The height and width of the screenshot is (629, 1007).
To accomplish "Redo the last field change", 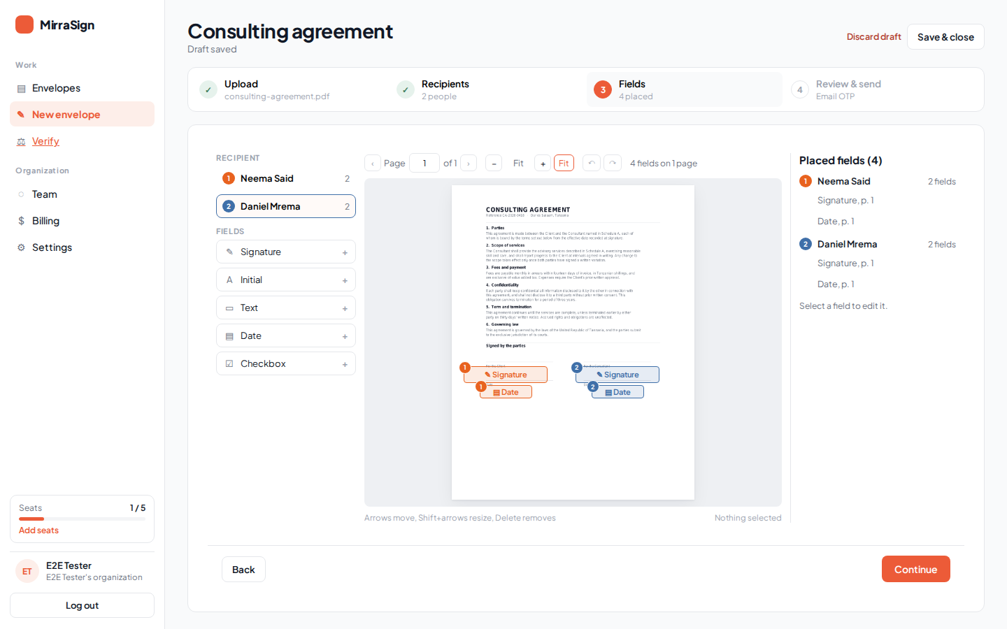I will coord(613,163).
